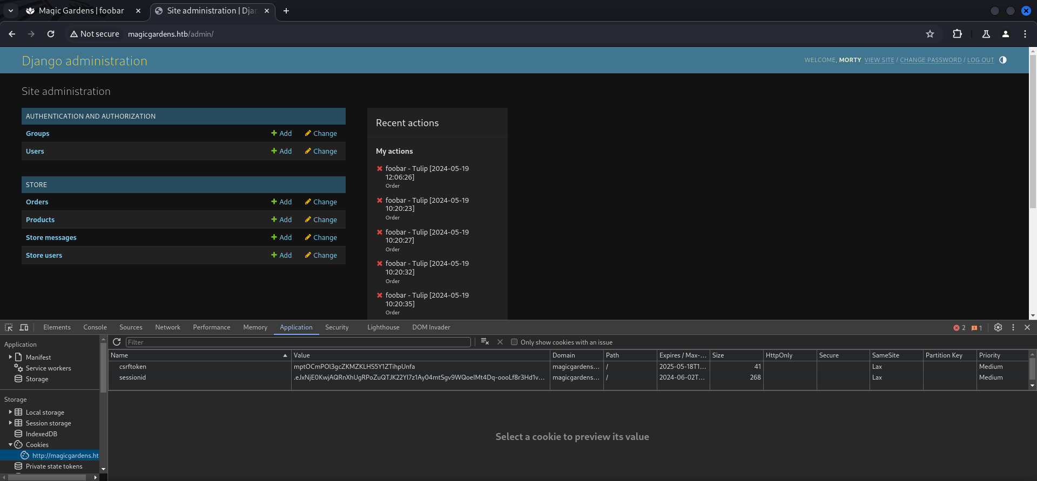The width and height of the screenshot is (1037, 481).
Task: Collapse the Cookies tree item
Action: coord(10,445)
